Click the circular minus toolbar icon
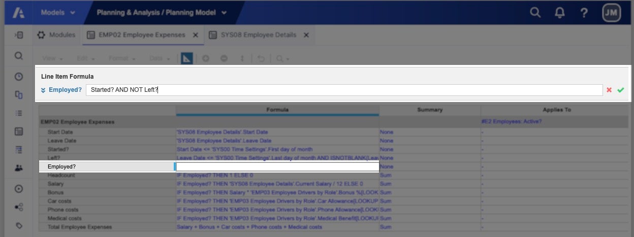The width and height of the screenshot is (634, 237). 224,58
